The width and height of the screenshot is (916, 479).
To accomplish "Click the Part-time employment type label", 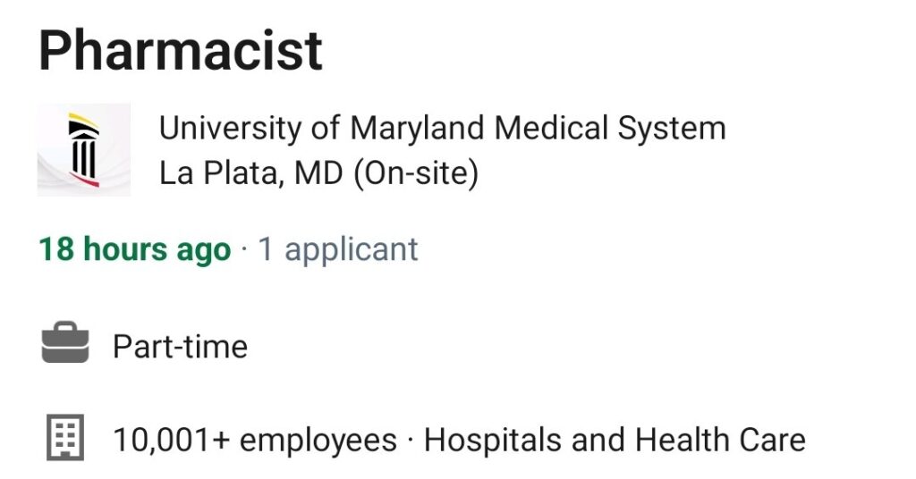I will (180, 347).
